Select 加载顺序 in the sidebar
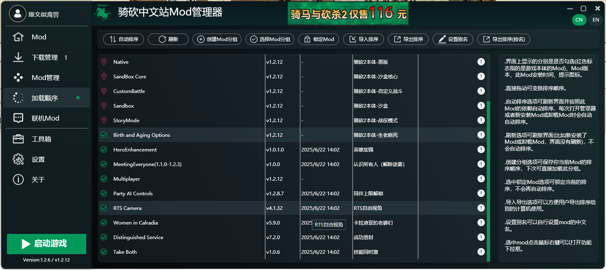Screen dimensions: 606x270 point(46,98)
